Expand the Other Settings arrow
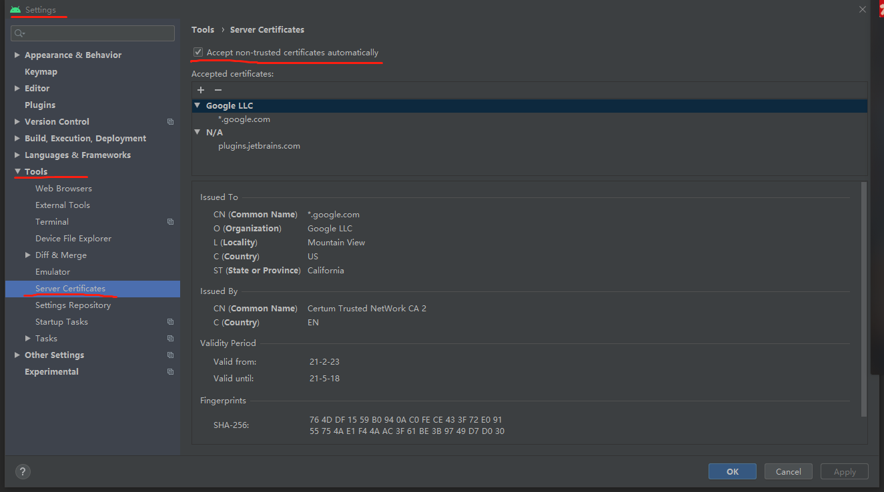This screenshot has width=884, height=492. pos(17,355)
